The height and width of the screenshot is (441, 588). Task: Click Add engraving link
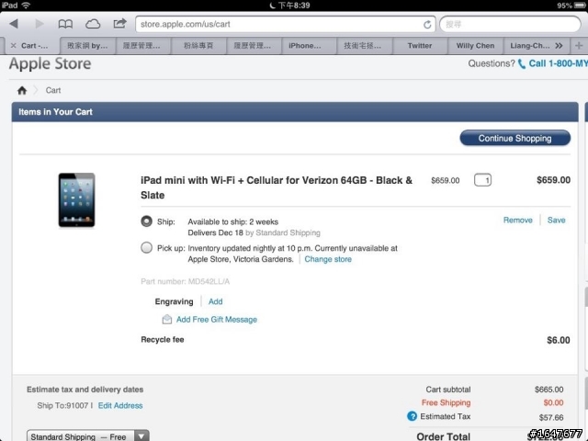[215, 301]
